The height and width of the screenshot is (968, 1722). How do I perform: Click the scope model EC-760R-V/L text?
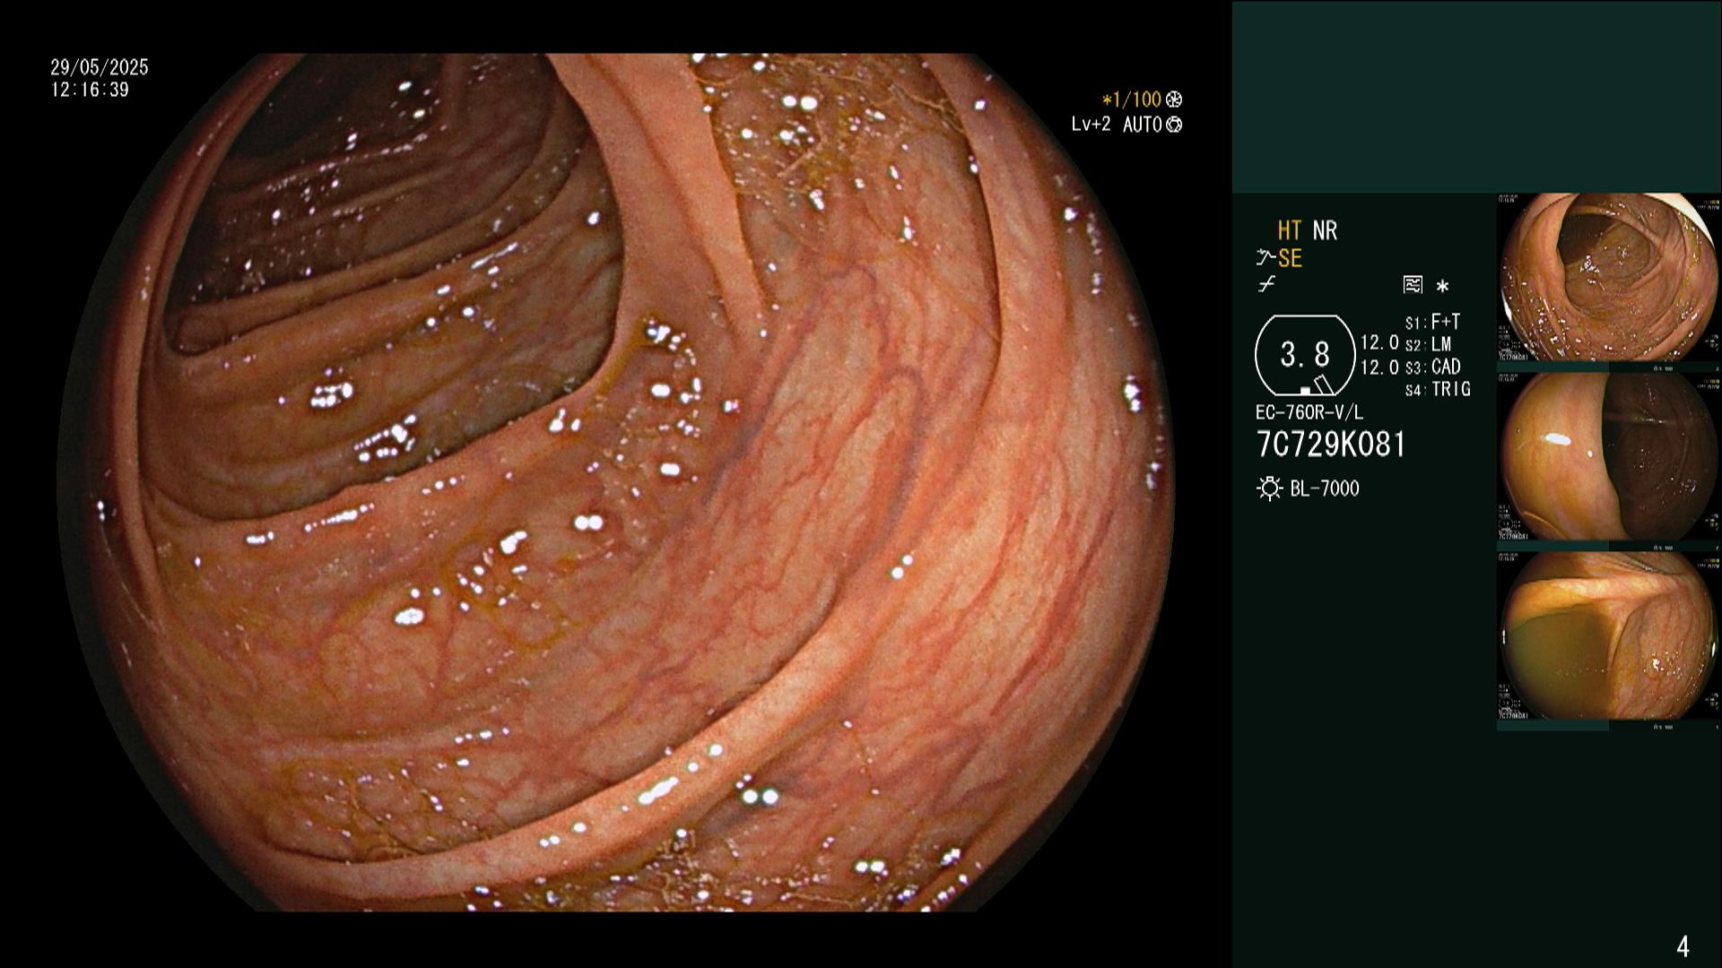coord(1309,412)
